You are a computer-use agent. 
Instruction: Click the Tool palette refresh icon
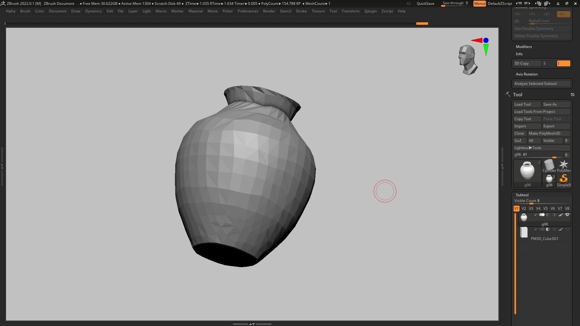pos(572,95)
